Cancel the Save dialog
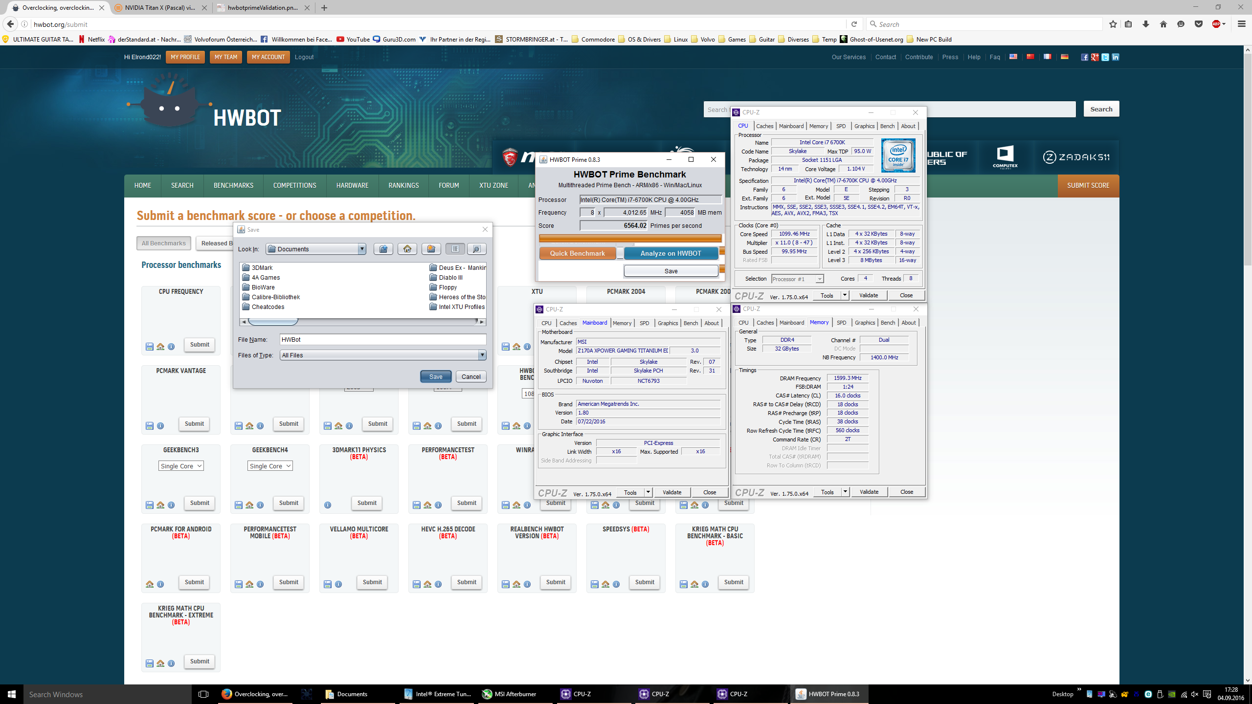 471,376
